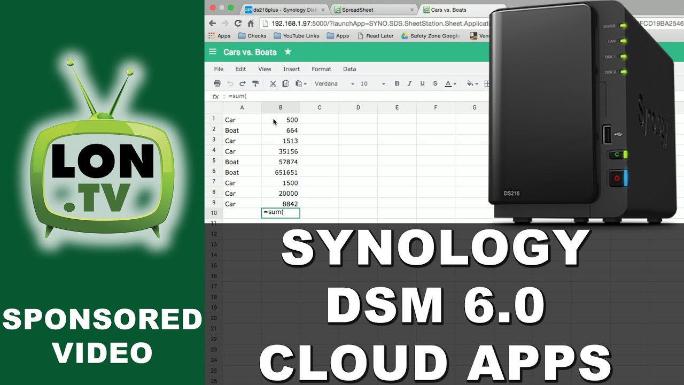The width and height of the screenshot is (684, 385).
Task: Open the Verdana font dropdown
Action: pyautogui.click(x=334, y=84)
